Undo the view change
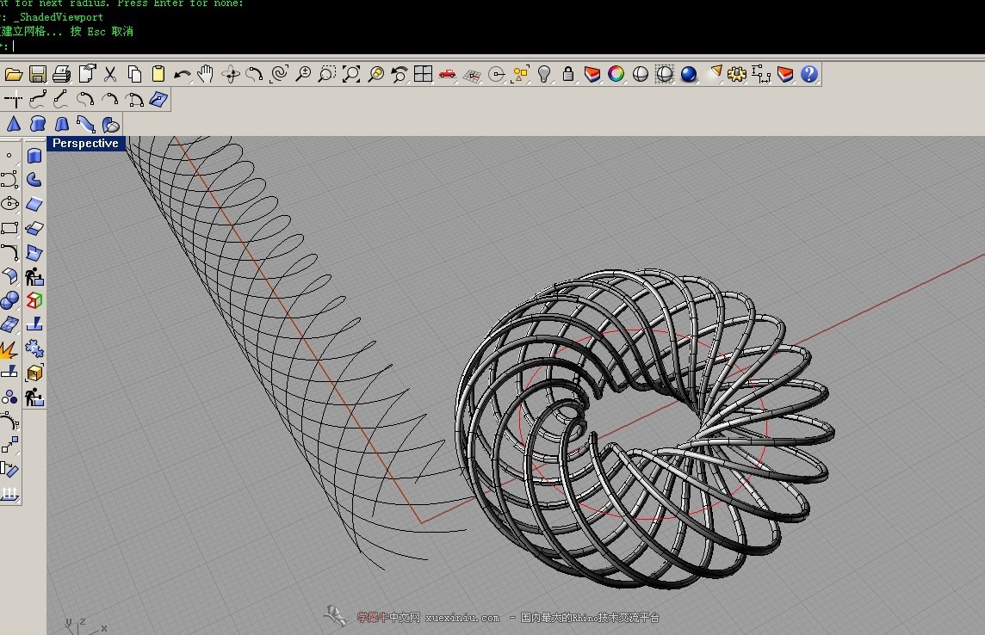 (x=400, y=75)
